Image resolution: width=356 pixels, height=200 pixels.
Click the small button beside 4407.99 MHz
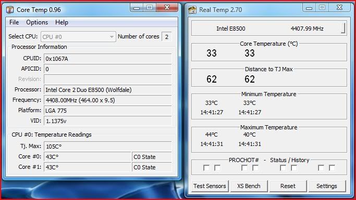343,28
